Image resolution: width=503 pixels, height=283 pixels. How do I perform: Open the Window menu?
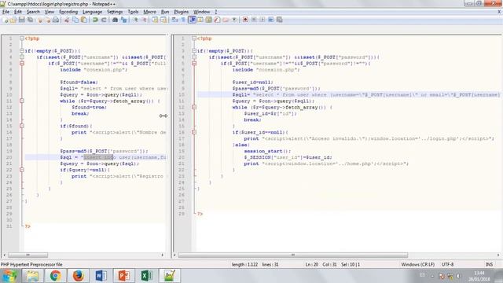point(201,12)
